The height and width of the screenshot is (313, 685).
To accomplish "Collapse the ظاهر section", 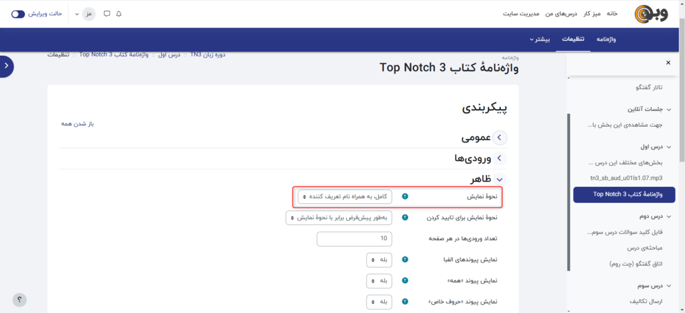I will click(500, 179).
